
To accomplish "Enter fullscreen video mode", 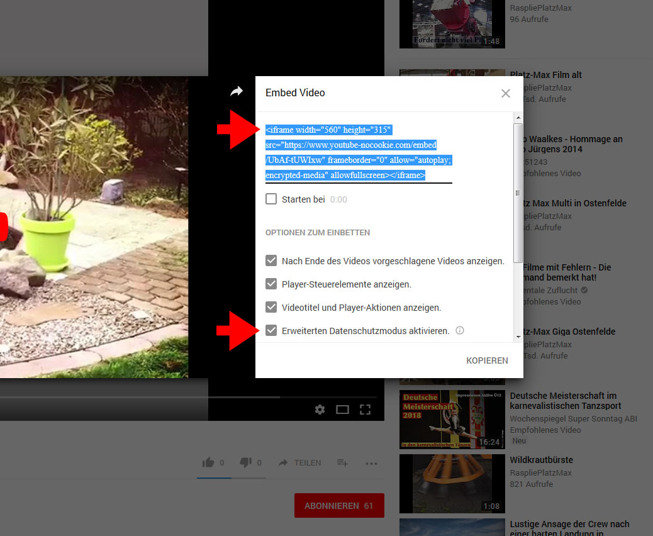I will 366,410.
